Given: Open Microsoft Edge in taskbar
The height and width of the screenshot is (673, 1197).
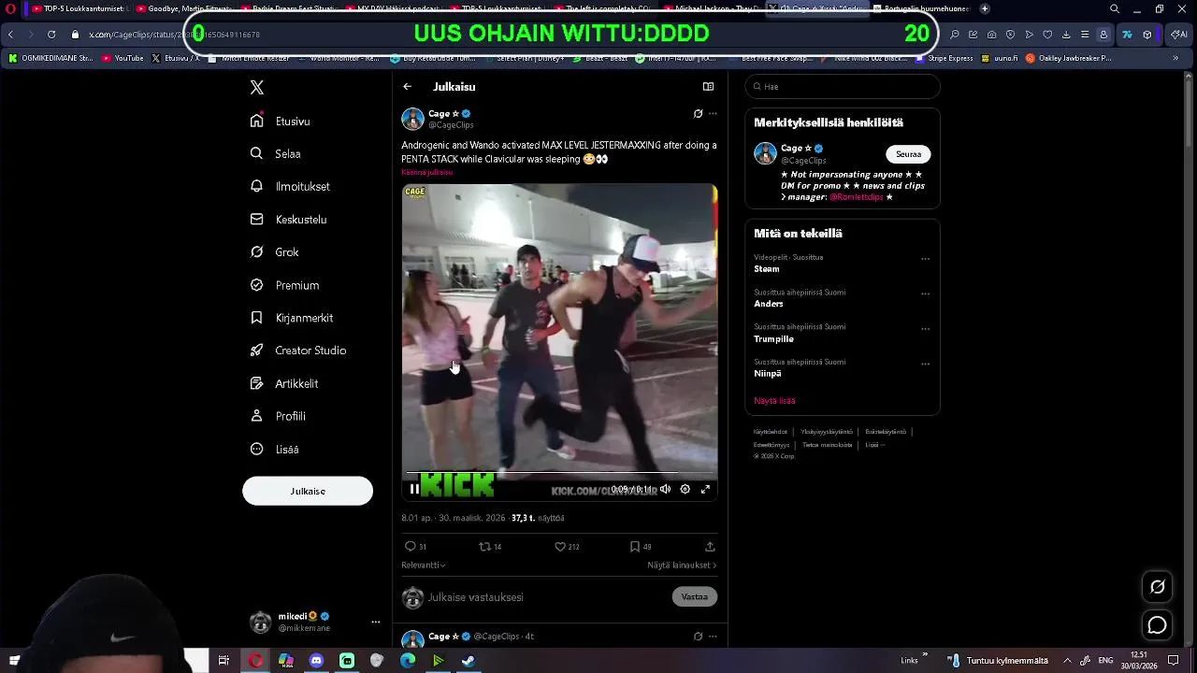Looking at the screenshot, I should point(408,661).
